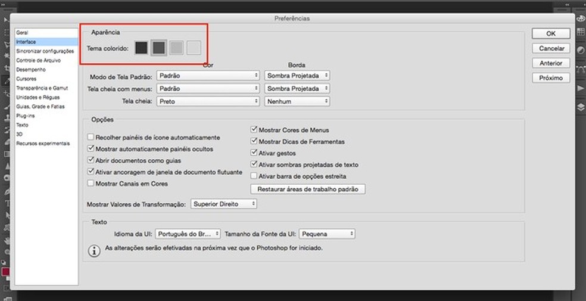
Task: Uncheck Mostrar Dicas de Ferramentas
Action: (x=254, y=141)
